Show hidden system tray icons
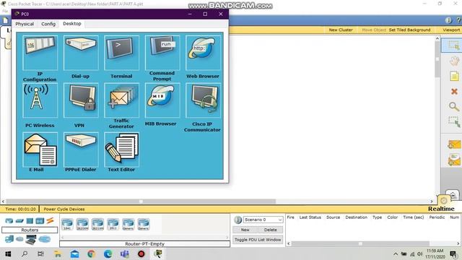 396,253
